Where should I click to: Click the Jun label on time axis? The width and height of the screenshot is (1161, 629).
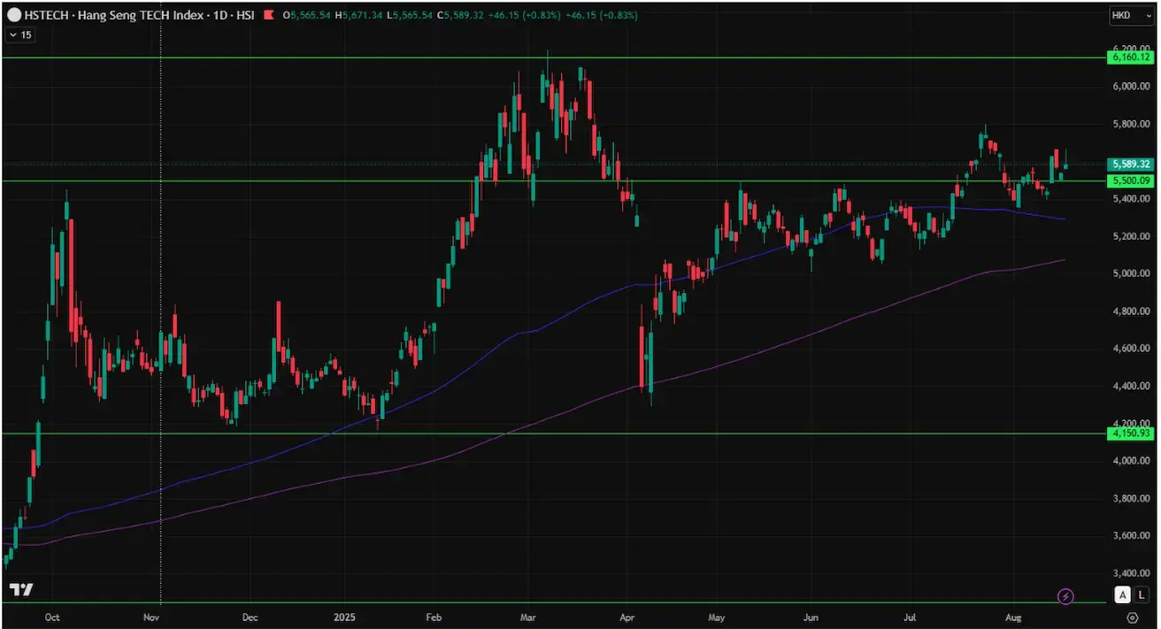coord(811,617)
